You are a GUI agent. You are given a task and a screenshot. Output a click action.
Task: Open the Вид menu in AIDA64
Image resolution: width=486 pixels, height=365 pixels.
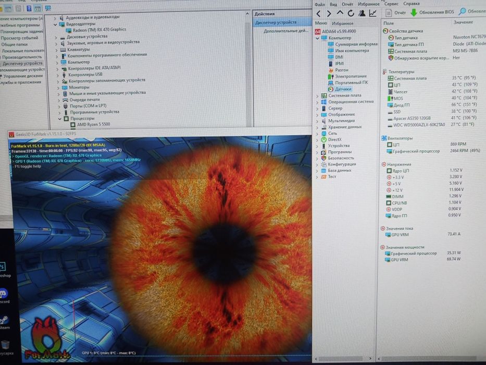click(x=333, y=4)
